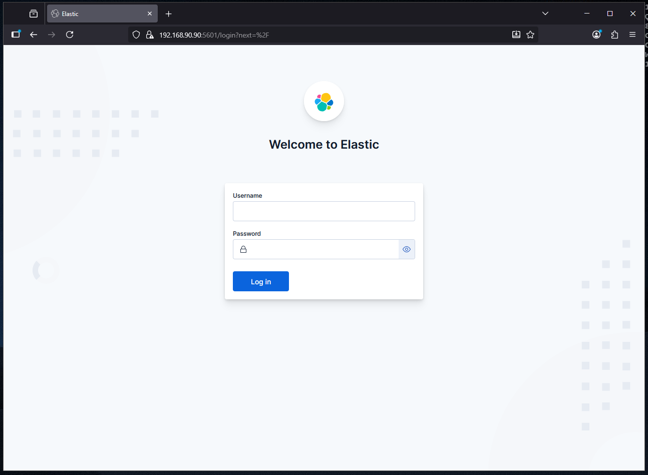Click the address bar URL
The width and height of the screenshot is (648, 475).
coord(300,35)
